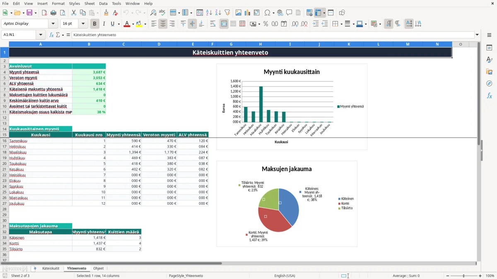The height and width of the screenshot is (279, 497).
Task: Toggle Align Left
Action: click(154, 24)
